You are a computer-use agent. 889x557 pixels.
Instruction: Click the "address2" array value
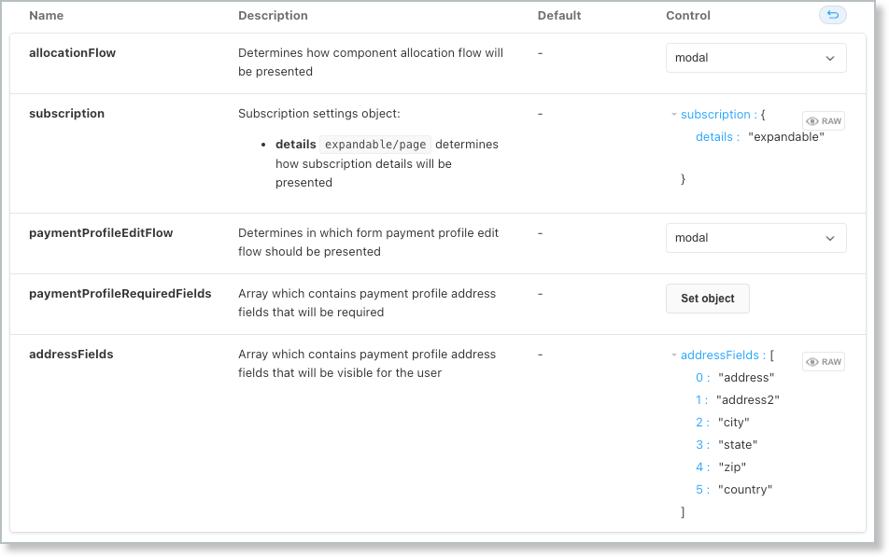pyautogui.click(x=748, y=400)
